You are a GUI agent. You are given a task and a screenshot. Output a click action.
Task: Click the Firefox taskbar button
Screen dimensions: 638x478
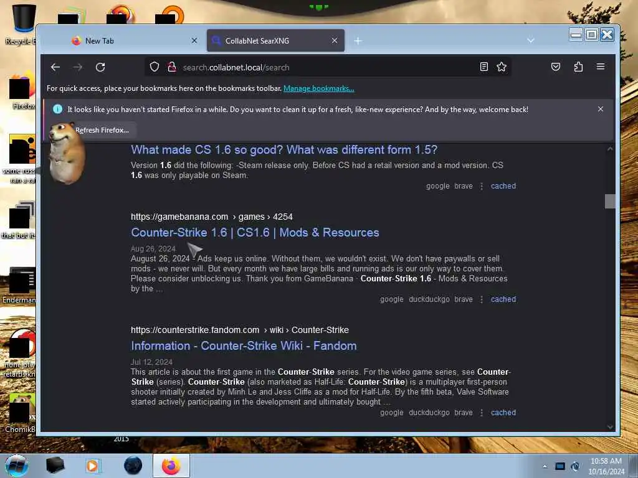[x=171, y=466]
